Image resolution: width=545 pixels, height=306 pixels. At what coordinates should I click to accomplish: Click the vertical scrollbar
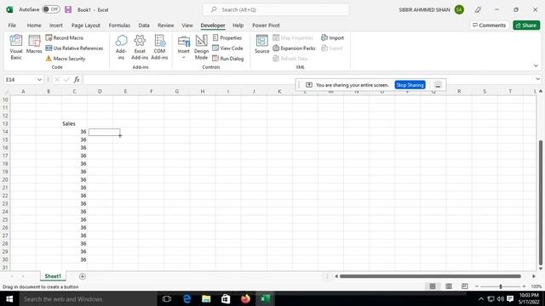pos(541,203)
